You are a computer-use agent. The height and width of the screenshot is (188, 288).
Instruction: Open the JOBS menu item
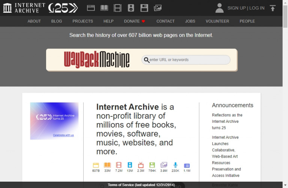point(190,21)
